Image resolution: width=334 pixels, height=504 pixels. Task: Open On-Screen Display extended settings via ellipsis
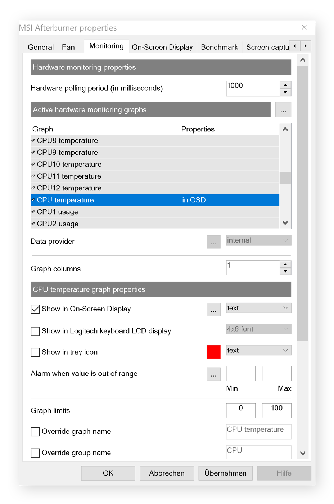[x=213, y=310]
